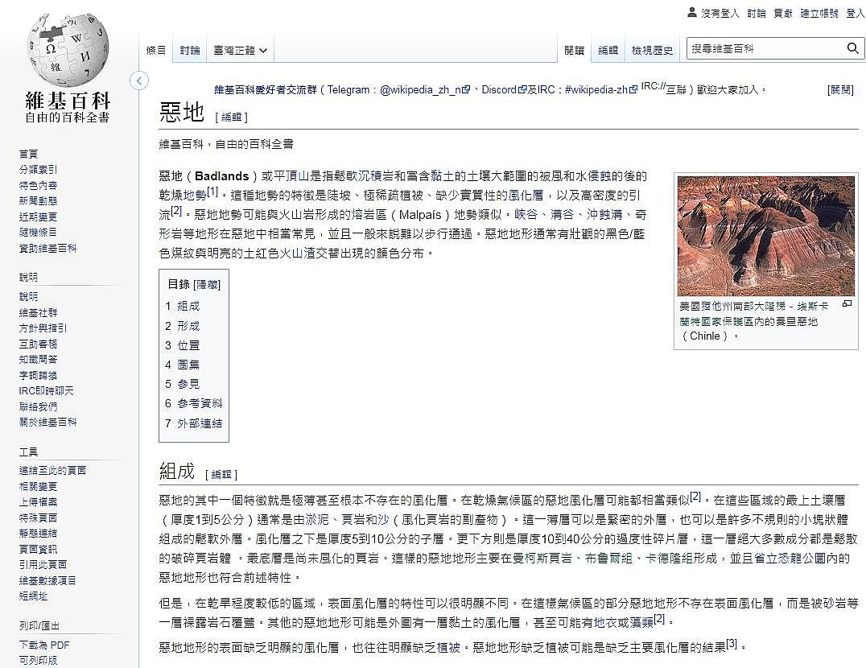Select 下載為 PDF in the sidebar

(x=44, y=645)
